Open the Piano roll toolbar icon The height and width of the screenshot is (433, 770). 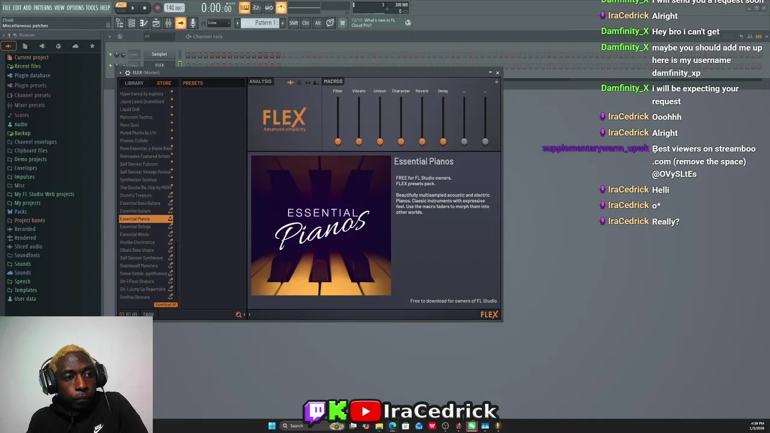144,23
